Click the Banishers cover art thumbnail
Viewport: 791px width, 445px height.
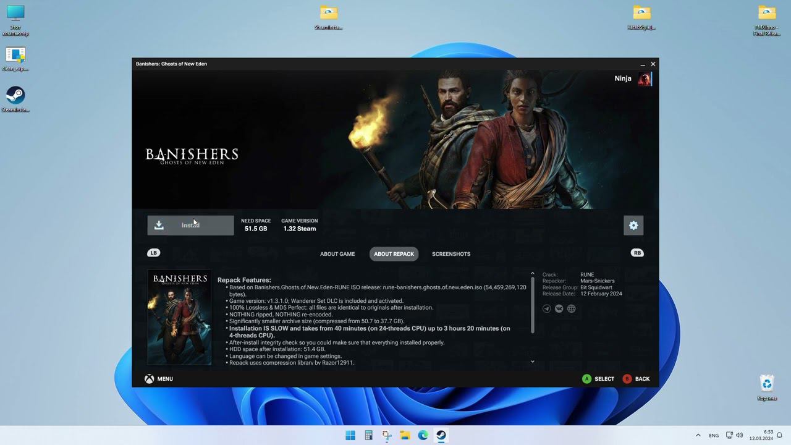pos(179,317)
